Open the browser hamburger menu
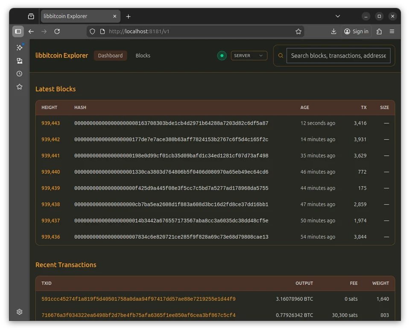This screenshot has width=410, height=331. tap(392, 31)
